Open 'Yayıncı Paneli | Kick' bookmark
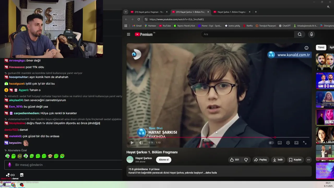Image resolution: width=334 pixels, height=188 pixels. pyautogui.click(x=184, y=26)
